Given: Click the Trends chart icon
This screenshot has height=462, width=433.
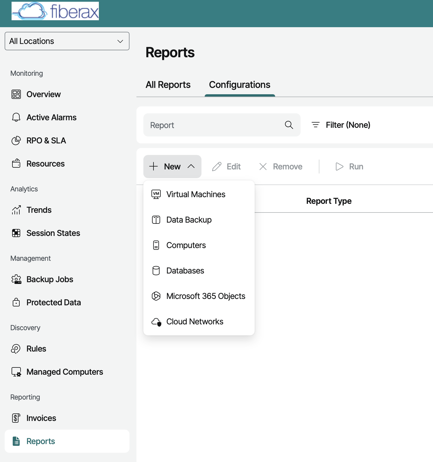Looking at the screenshot, I should (x=16, y=210).
